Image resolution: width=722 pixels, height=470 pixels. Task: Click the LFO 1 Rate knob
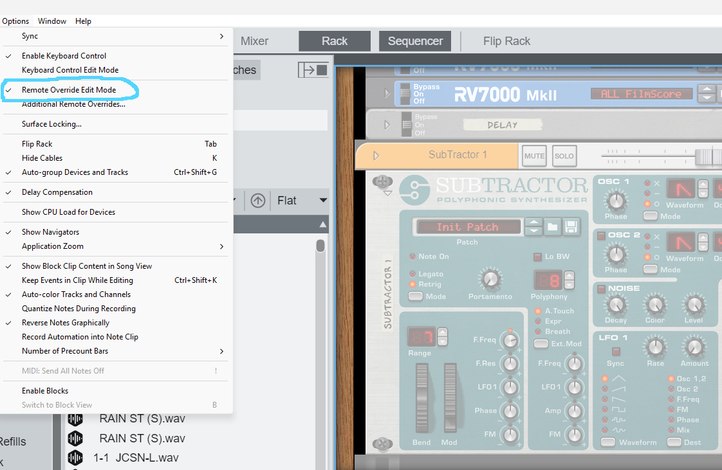pos(655,347)
